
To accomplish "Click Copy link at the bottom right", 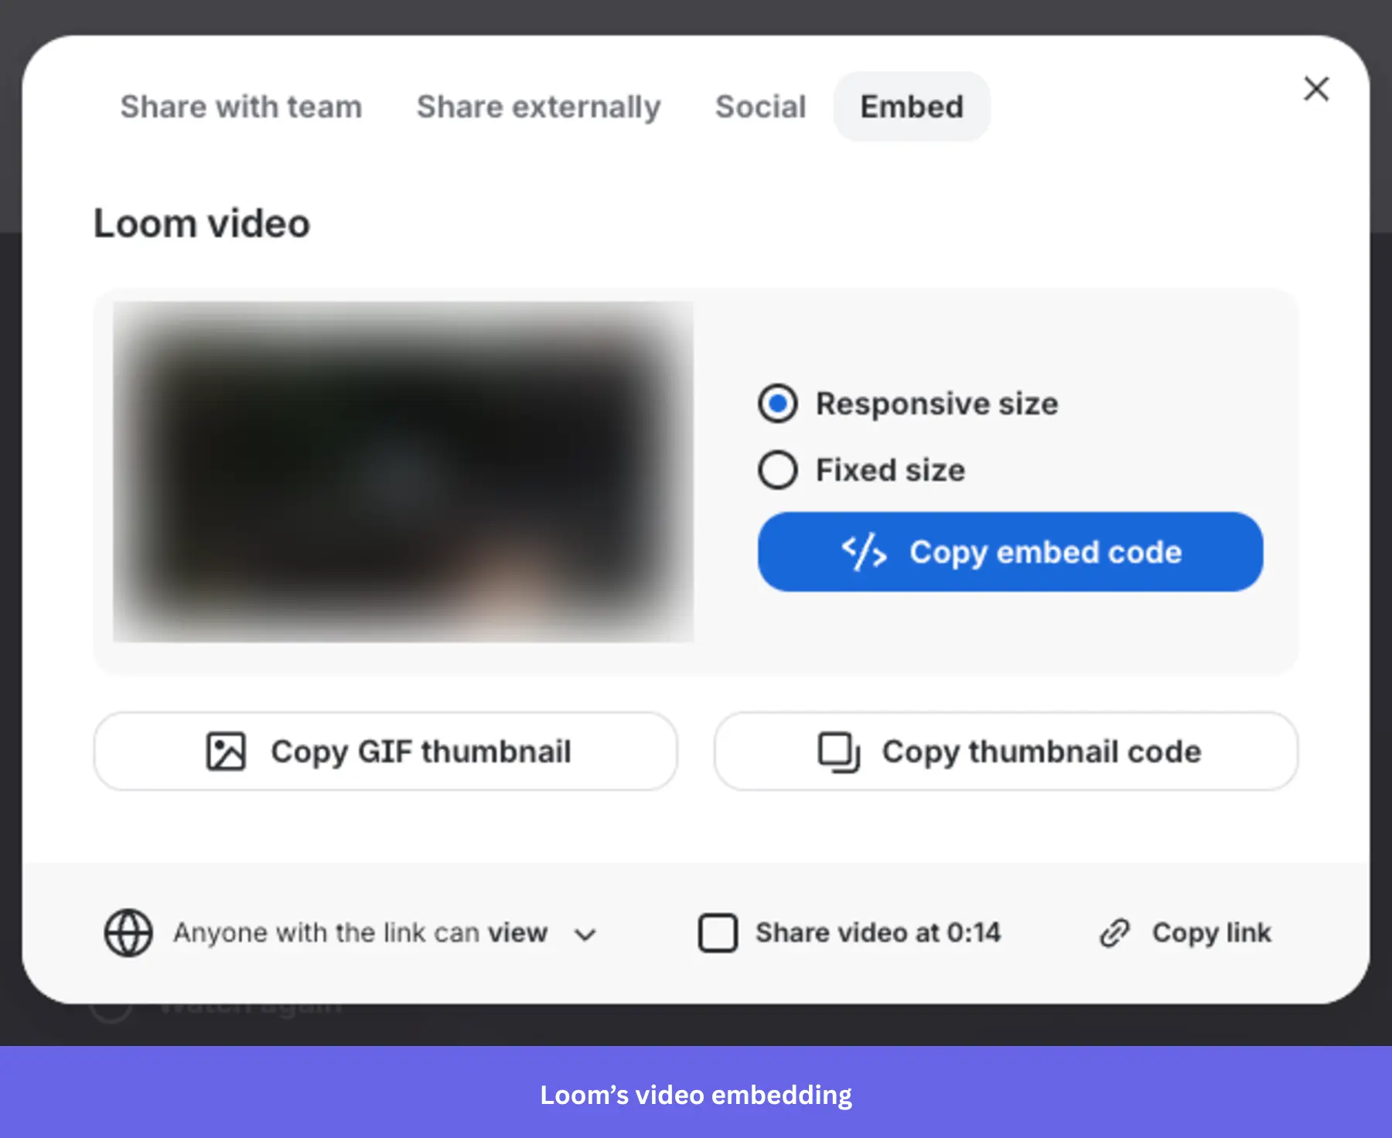I will (x=1210, y=932).
